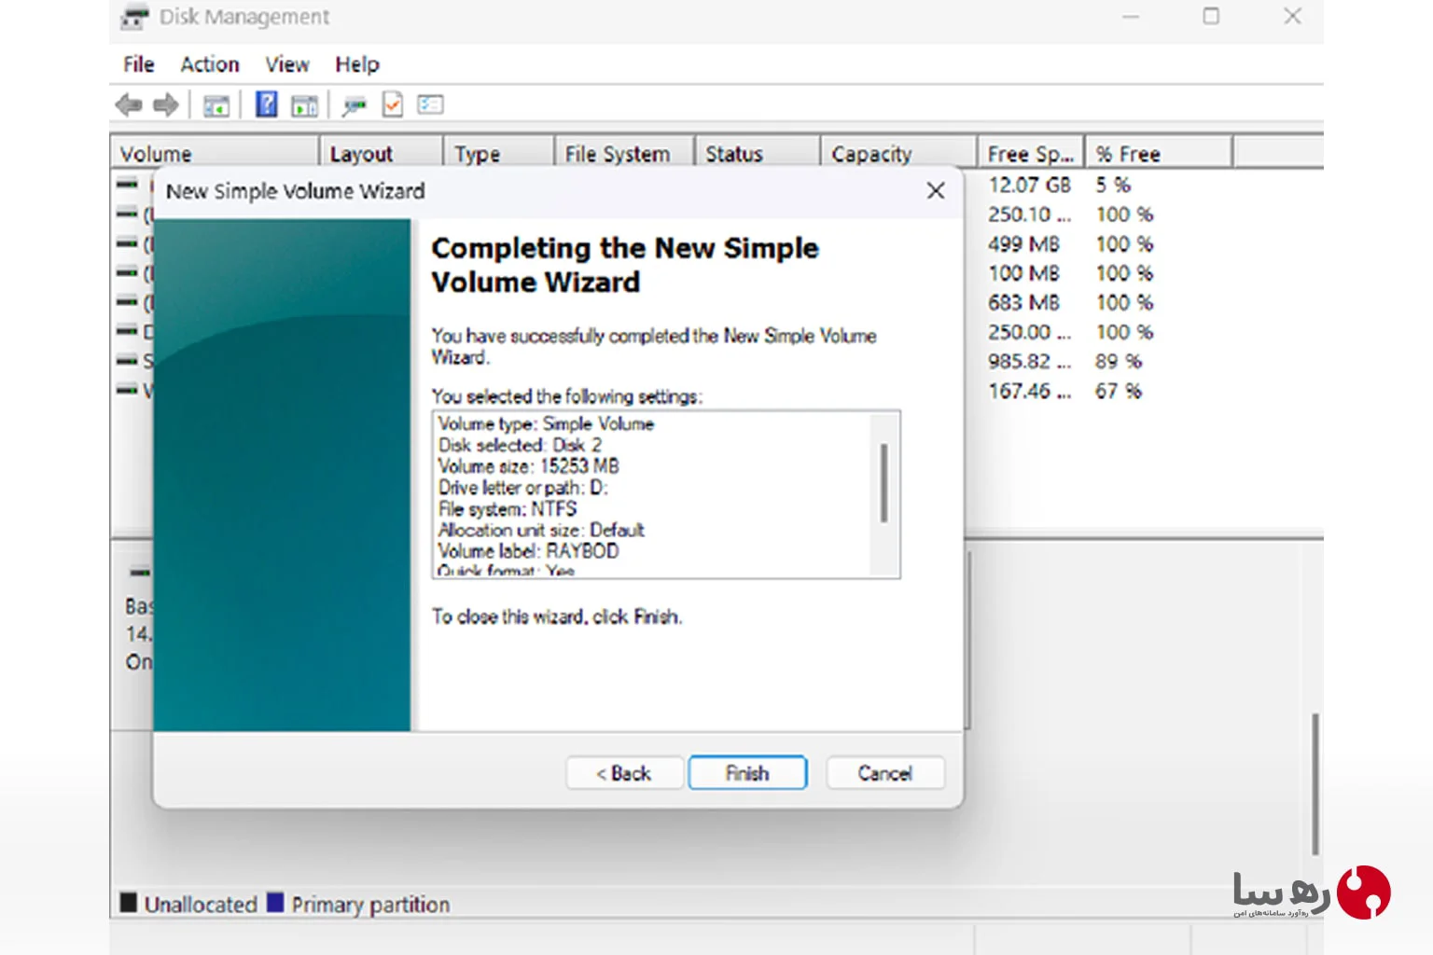Select the 985.82 free space cell
This screenshot has height=955, width=1433.
(x=1030, y=362)
